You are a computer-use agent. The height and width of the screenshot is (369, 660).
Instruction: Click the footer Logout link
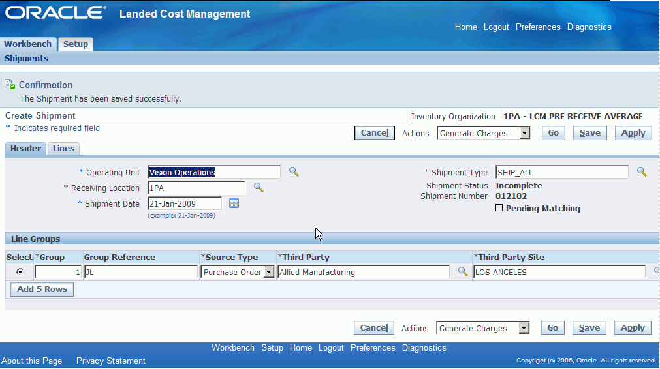[x=331, y=348]
